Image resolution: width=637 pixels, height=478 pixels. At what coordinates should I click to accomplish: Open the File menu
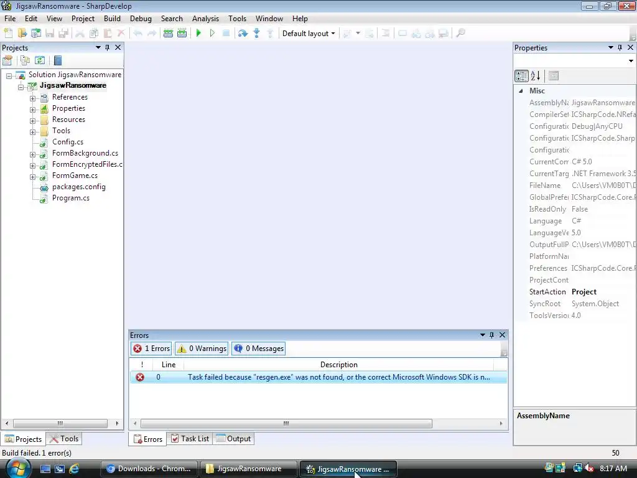tap(10, 19)
